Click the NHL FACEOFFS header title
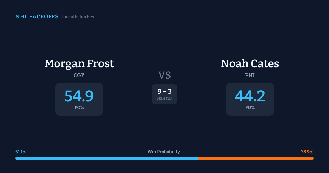Viewport: 329px width, 173px height. [x=37, y=17]
